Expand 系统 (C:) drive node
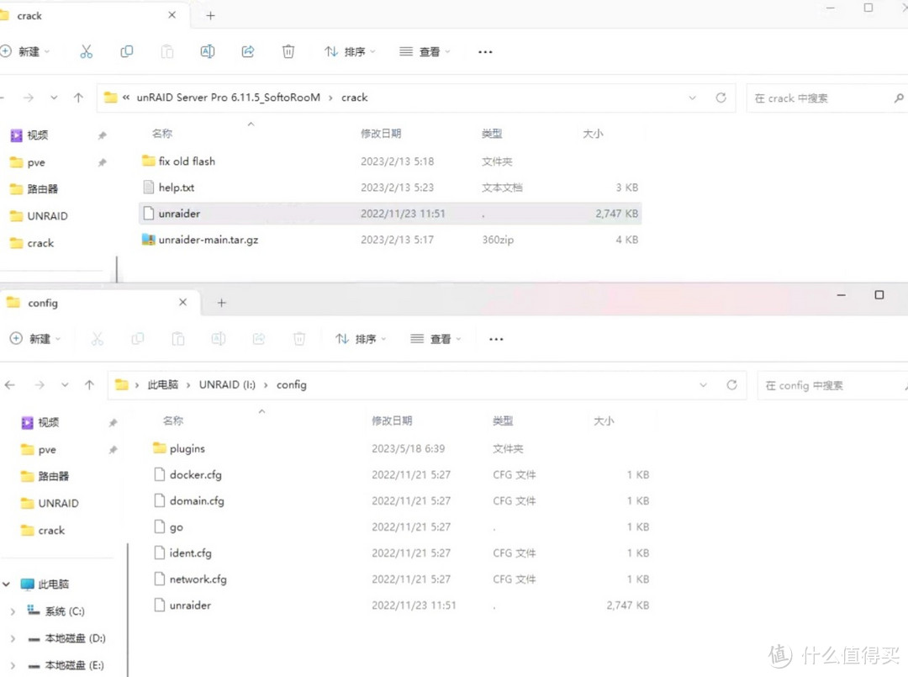The width and height of the screenshot is (908, 677). [x=13, y=611]
